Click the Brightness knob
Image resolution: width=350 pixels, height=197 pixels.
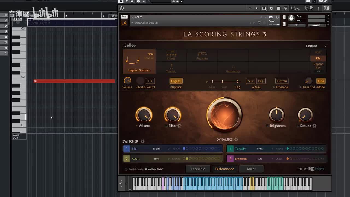tap(276, 115)
